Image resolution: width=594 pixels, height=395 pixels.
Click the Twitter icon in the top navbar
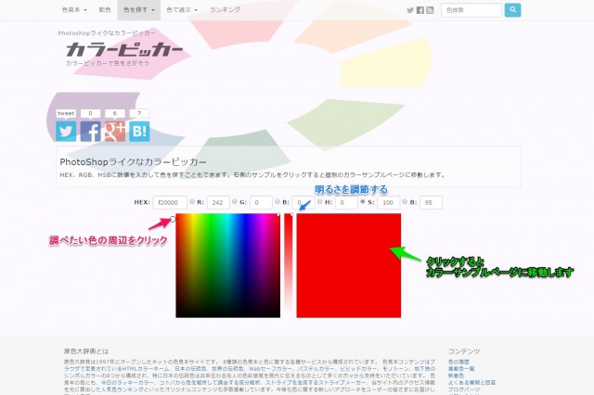click(410, 10)
